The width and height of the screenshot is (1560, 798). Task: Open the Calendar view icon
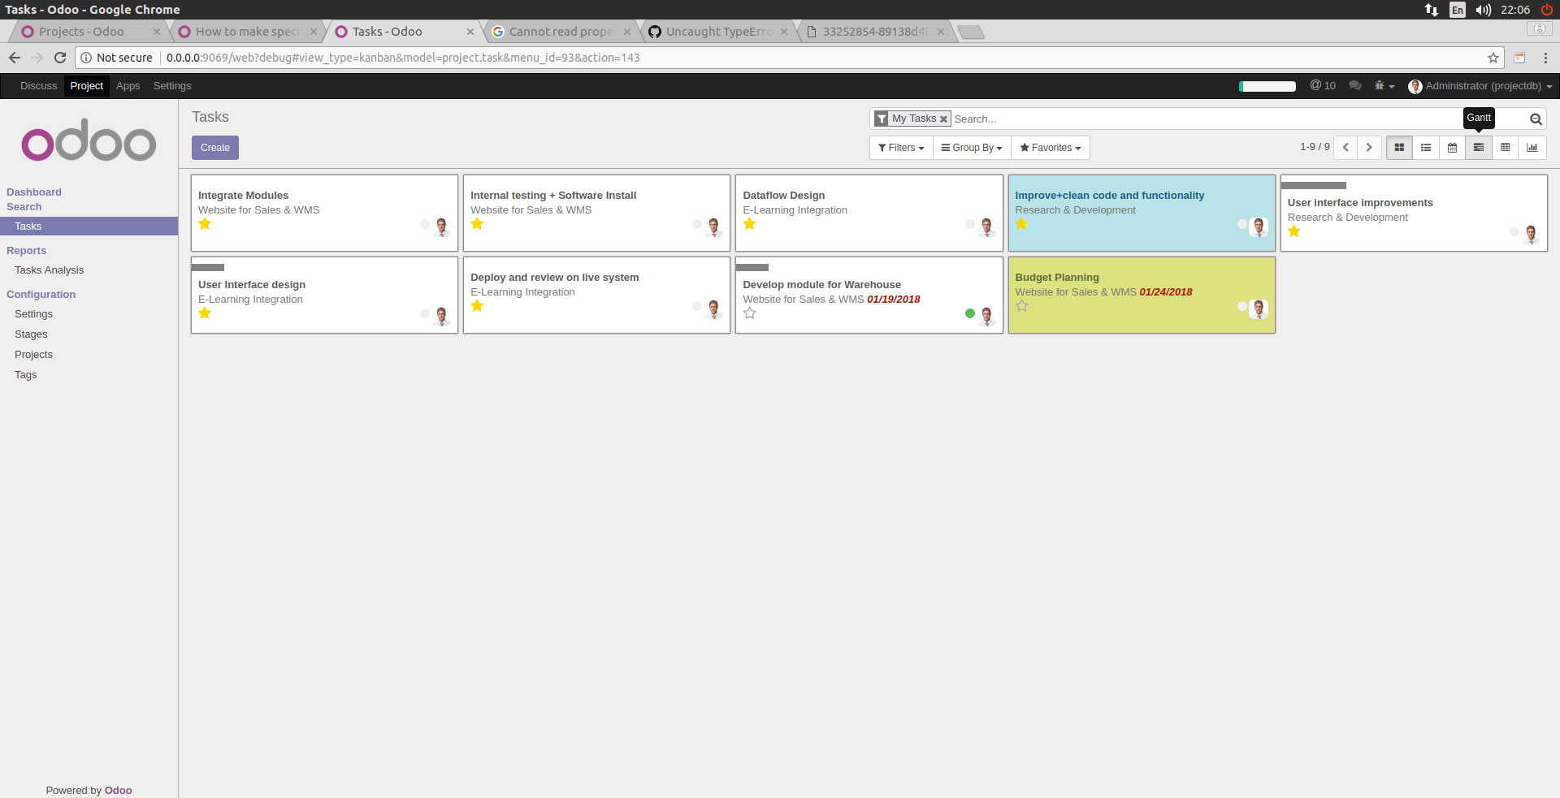coord(1453,148)
